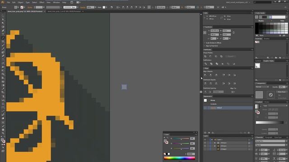Click Unite shape mode in Pathfinder
This screenshot has height=162, width=289.
205,56
